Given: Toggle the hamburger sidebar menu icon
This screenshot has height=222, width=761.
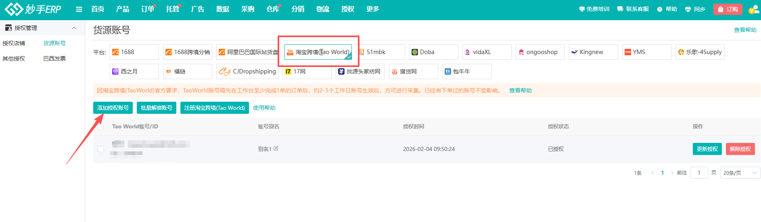Looking at the screenshot, I should (79, 9).
